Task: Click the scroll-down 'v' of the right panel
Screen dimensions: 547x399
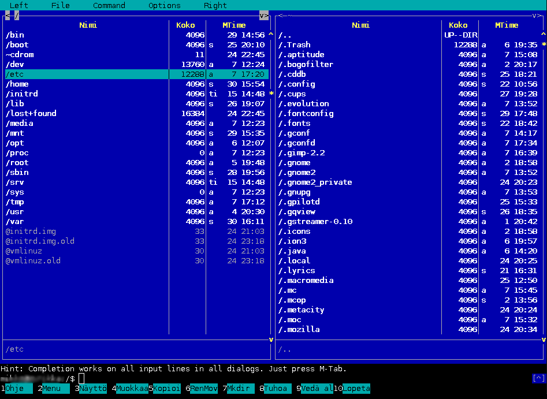Action: point(544,340)
